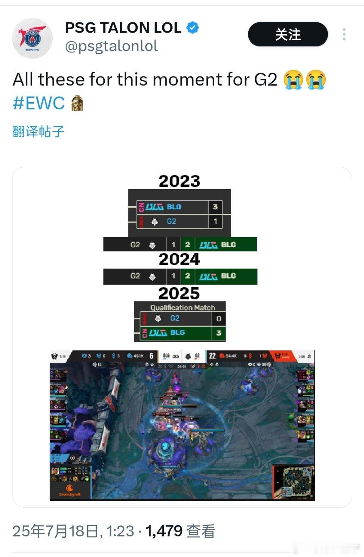Image resolution: width=364 pixels, height=557 pixels.
Task: Follow the account with the 关注 button
Action: tap(288, 34)
